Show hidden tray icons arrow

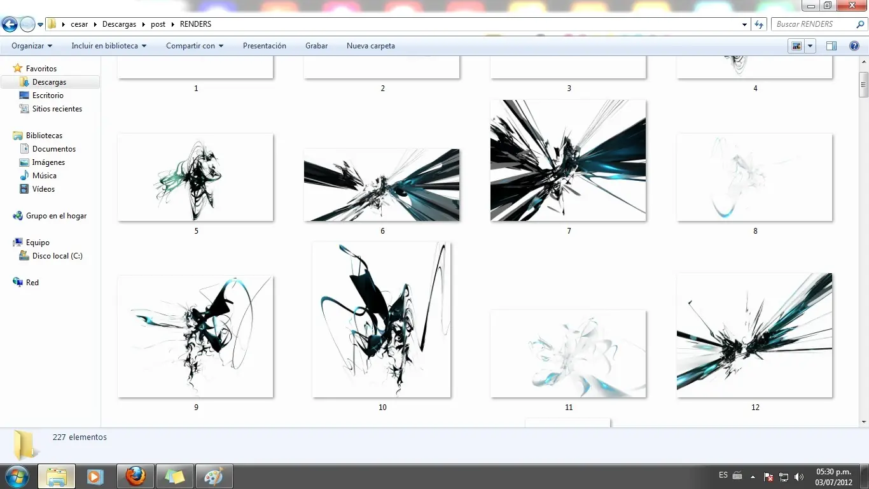[x=753, y=476]
